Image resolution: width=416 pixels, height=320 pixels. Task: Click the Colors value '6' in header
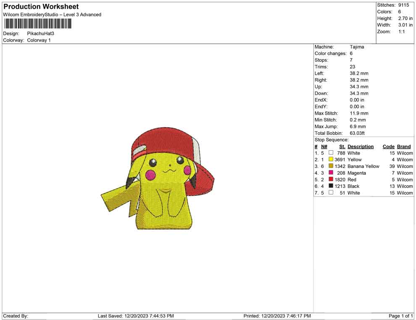click(400, 12)
